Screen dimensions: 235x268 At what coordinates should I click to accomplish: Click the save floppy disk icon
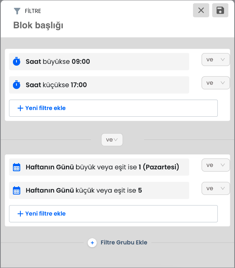click(x=220, y=10)
